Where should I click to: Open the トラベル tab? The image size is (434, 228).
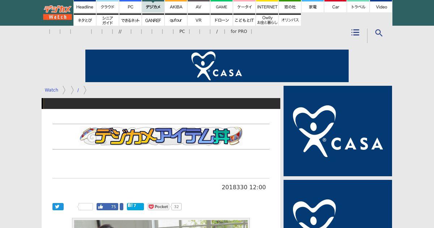pyautogui.click(x=358, y=7)
